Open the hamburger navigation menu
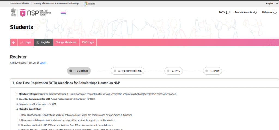This screenshot has width=279, height=130. pos(63,13)
